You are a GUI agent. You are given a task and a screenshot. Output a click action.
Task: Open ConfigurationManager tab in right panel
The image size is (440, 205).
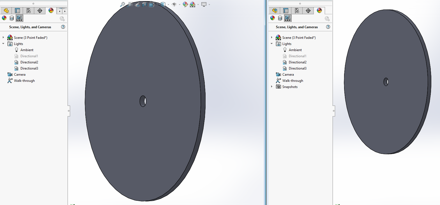(297, 11)
